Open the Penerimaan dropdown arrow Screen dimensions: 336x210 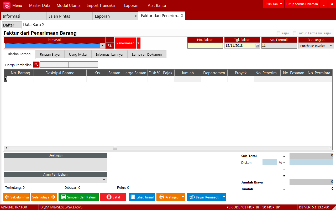(x=139, y=43)
